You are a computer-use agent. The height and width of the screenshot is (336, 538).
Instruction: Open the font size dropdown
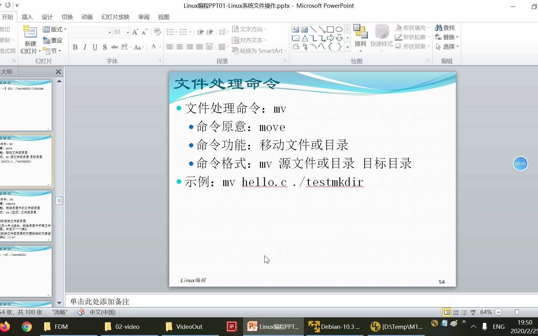(x=127, y=32)
